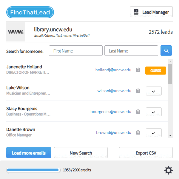Click Load more emails
Image resolution: width=179 pixels, height=179 pixels.
click(29, 153)
